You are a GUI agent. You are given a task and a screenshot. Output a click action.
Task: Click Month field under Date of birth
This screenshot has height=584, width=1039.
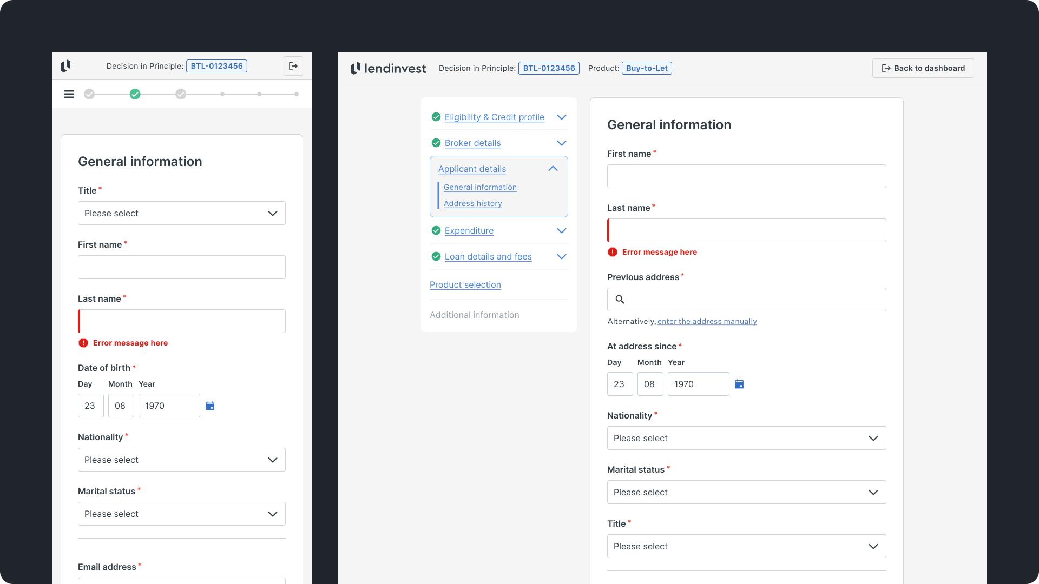pos(121,406)
